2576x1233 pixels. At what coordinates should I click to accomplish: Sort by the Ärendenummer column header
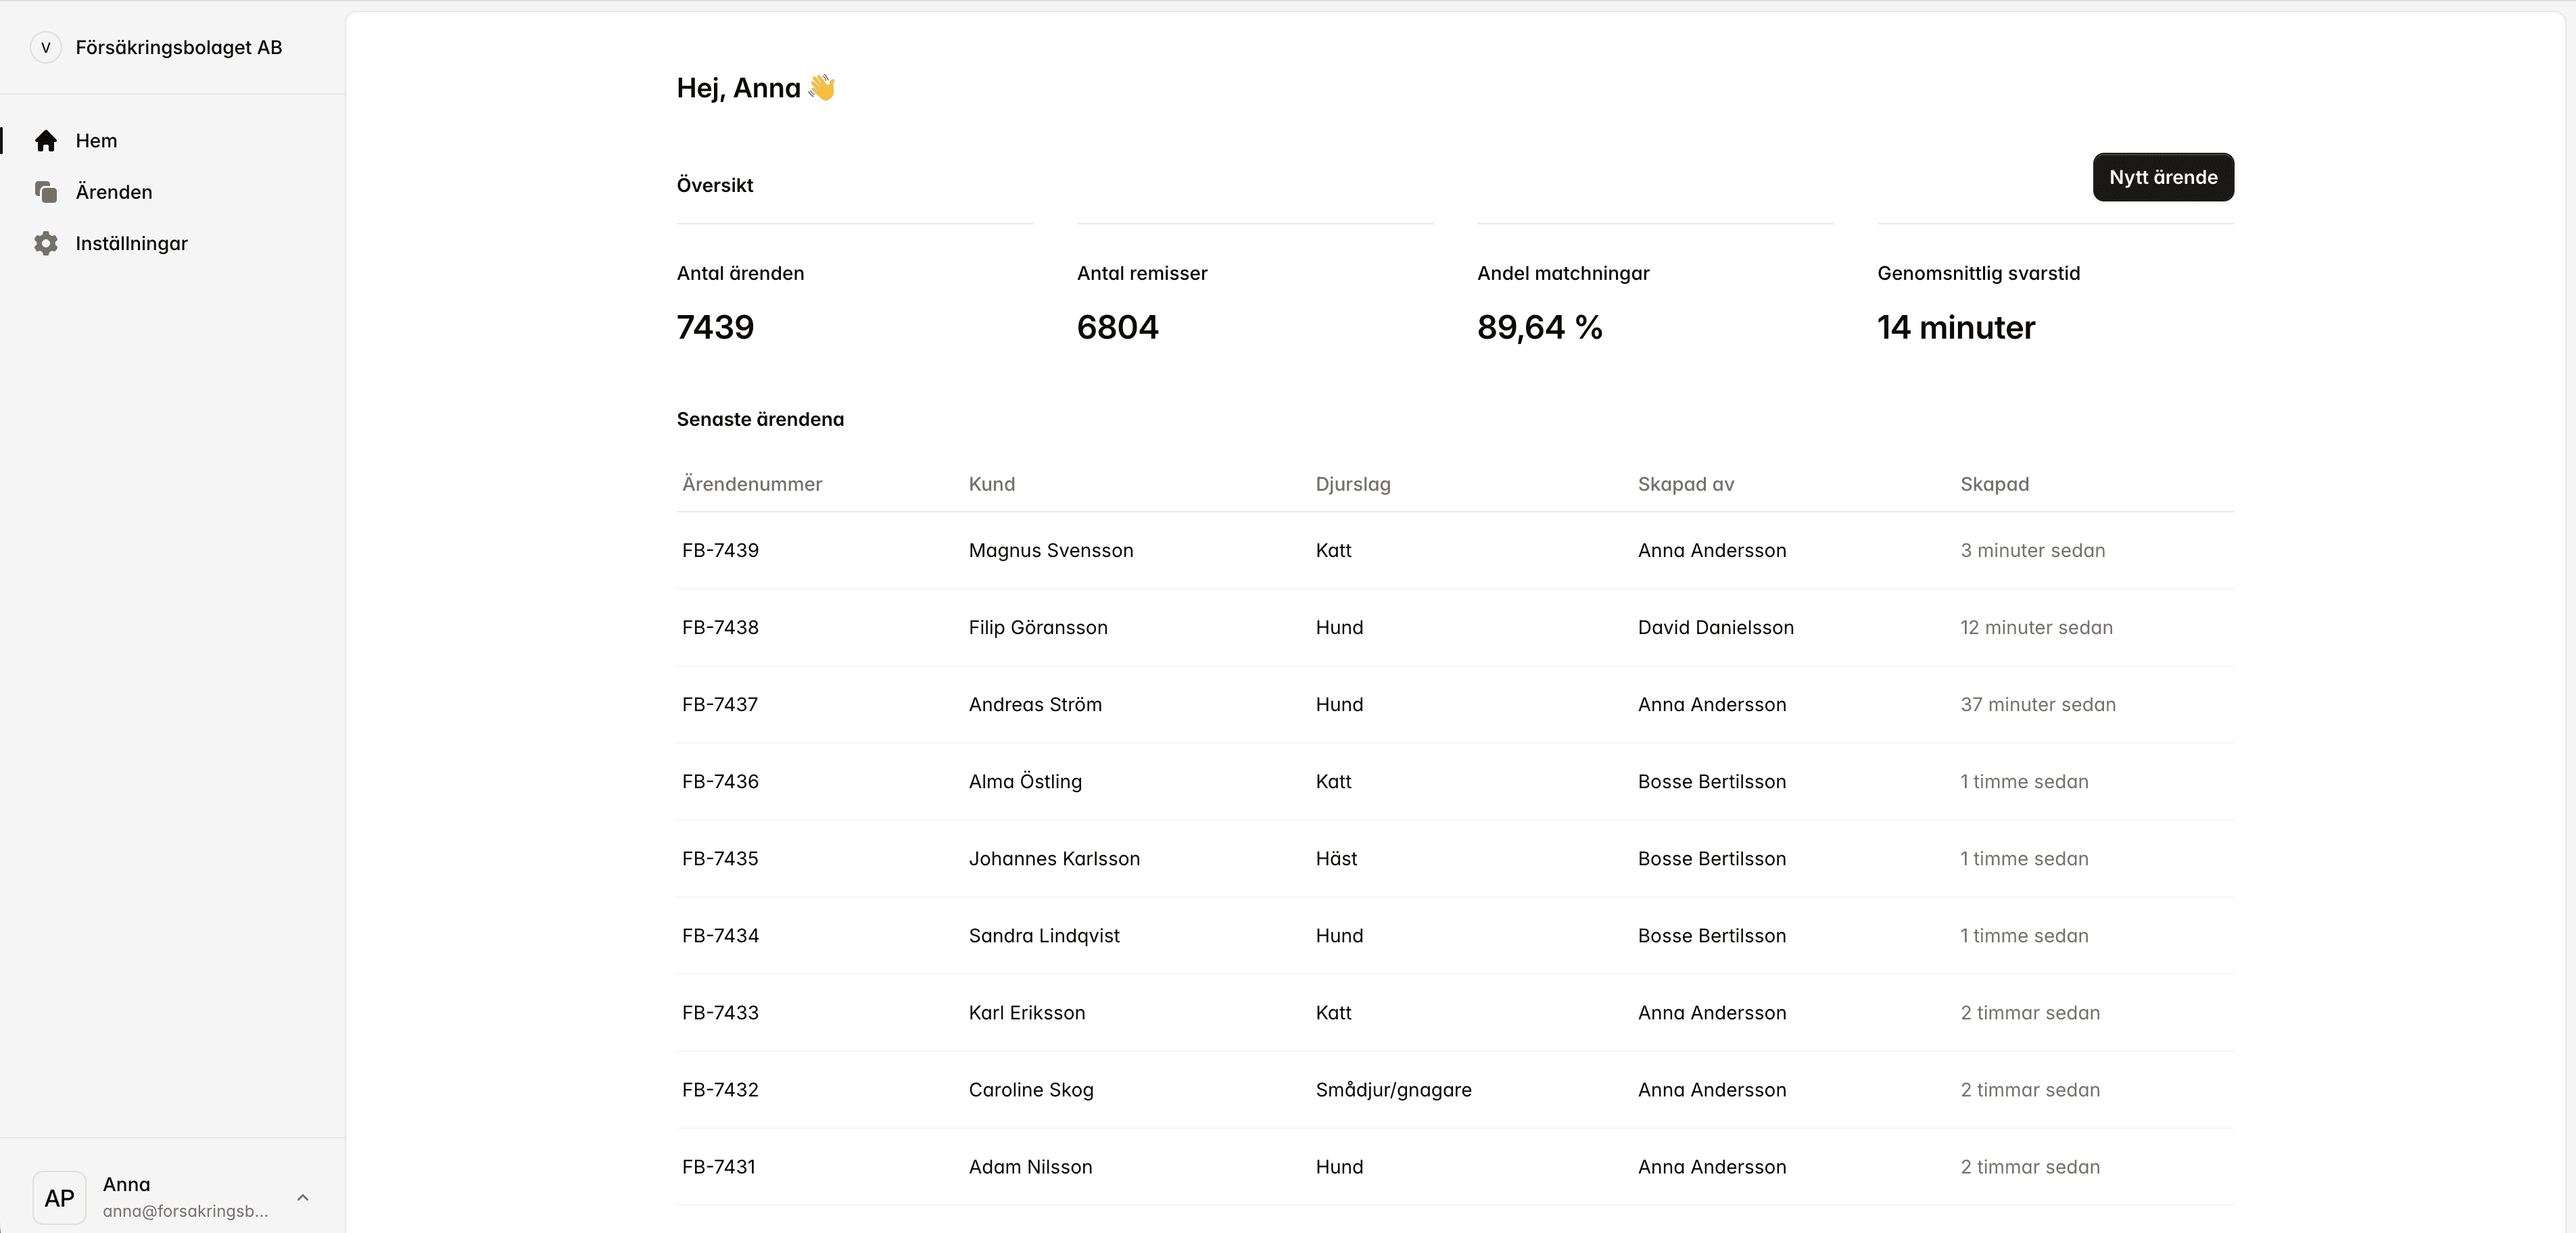[751, 484]
